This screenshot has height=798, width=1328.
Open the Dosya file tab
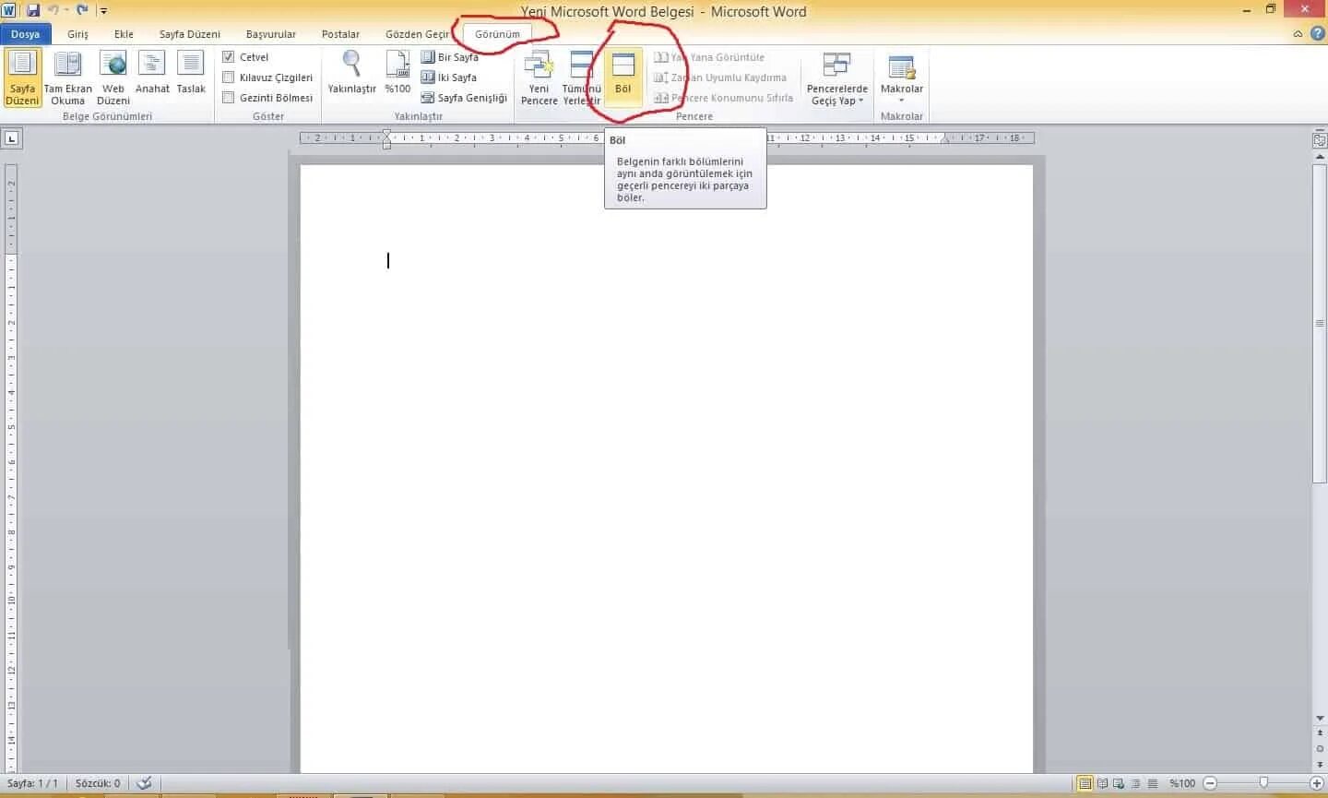click(x=26, y=34)
